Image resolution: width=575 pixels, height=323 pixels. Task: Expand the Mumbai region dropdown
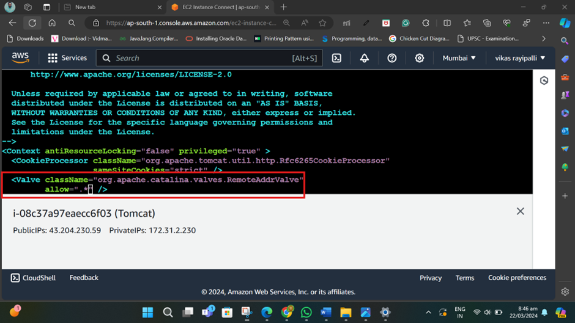click(459, 58)
